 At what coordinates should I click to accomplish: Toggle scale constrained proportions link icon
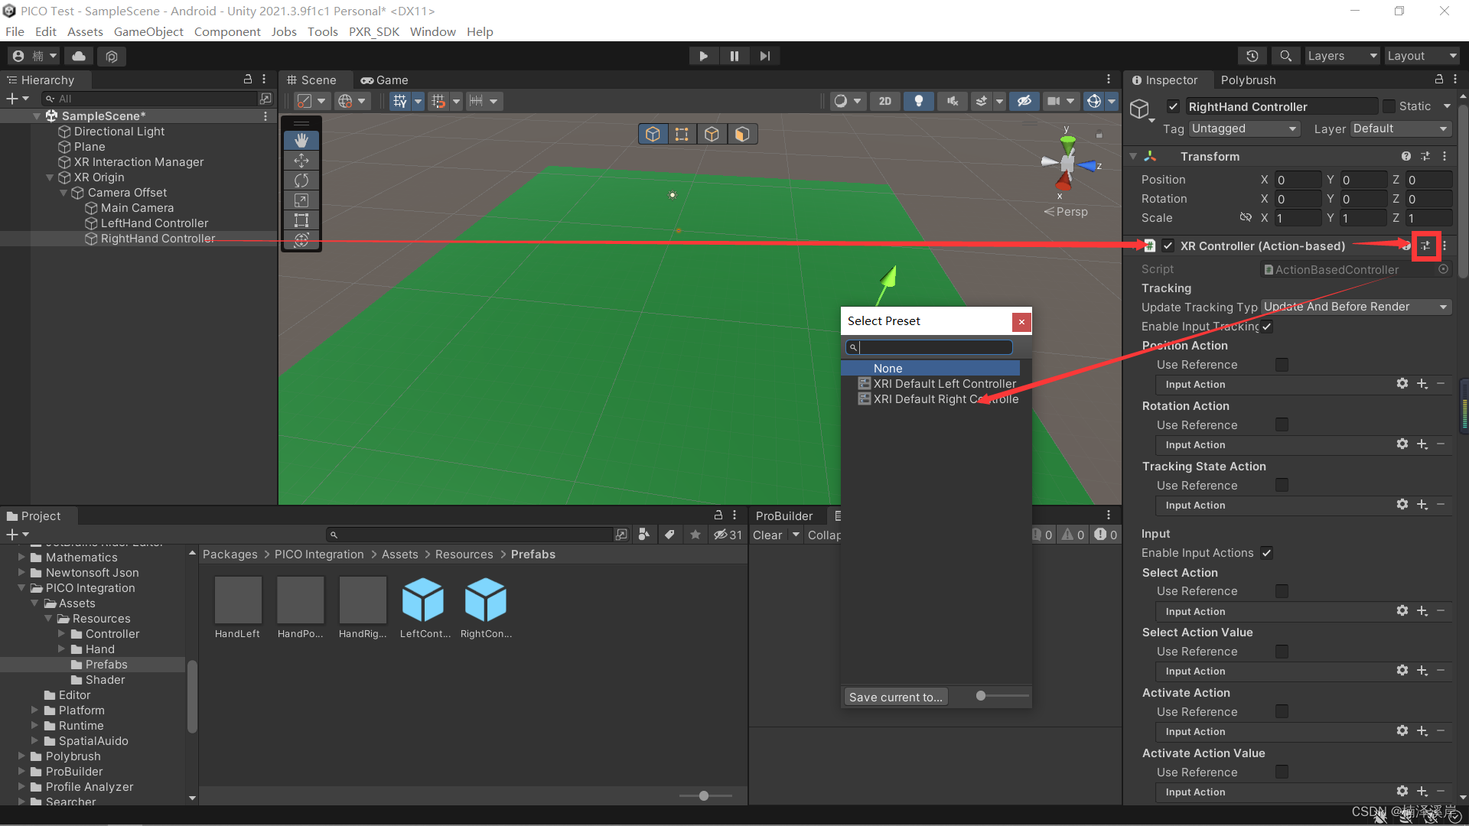tap(1246, 218)
